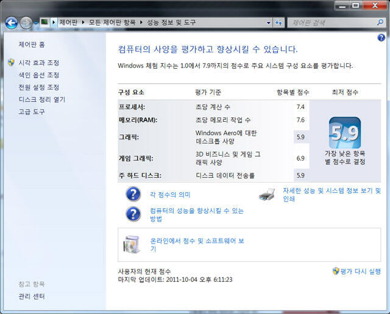This screenshot has height=314, width=390.
Task: Click the 메모리(RAM) row label
Action: 138,120
